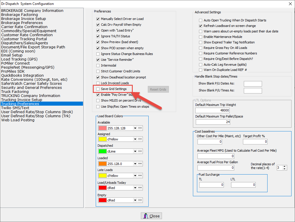Open ellipsis color picker for Empty color

click(140, 200)
